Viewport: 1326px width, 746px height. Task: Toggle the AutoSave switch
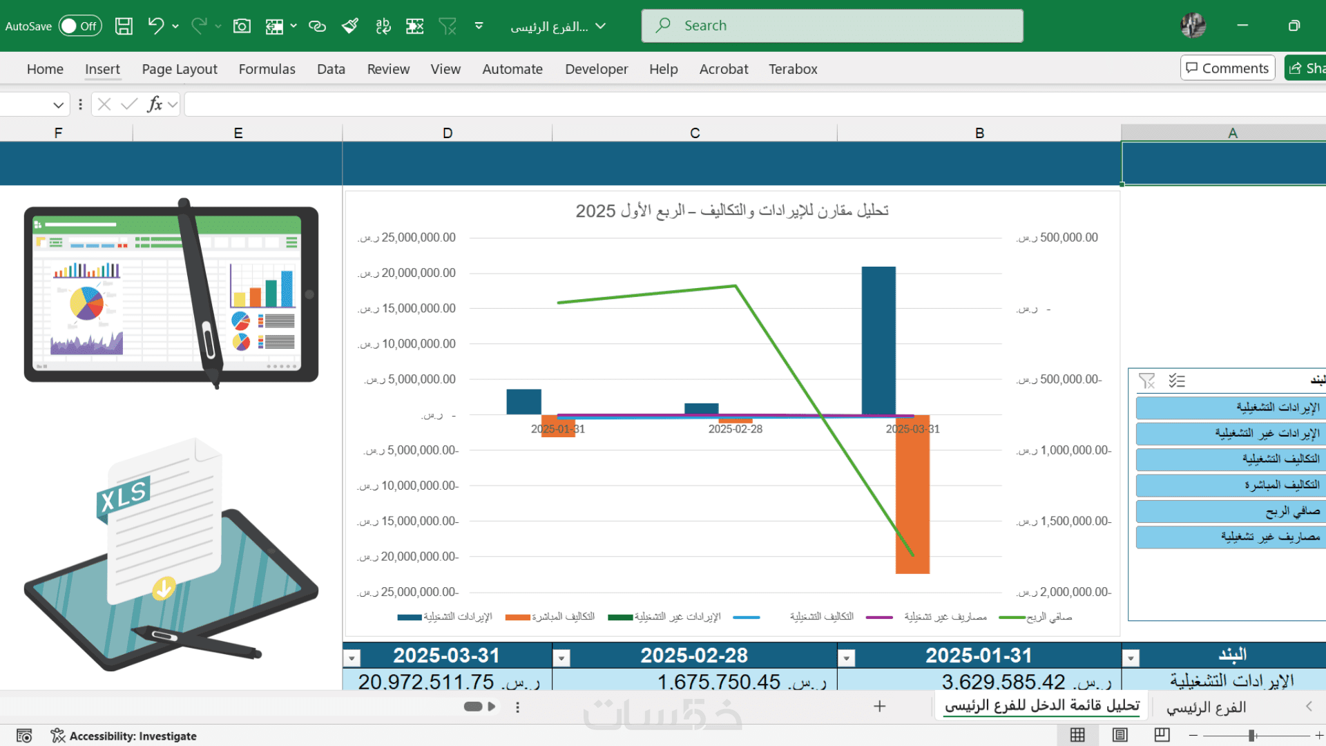click(80, 26)
